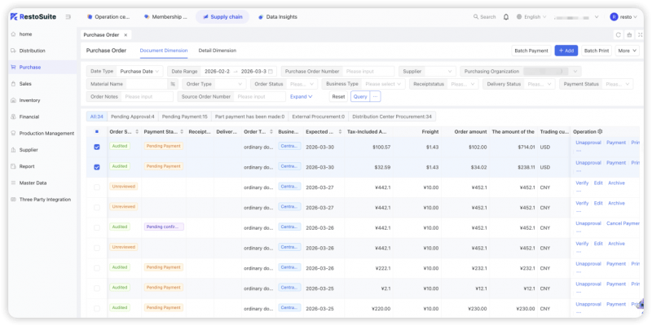Click Verify on the first Unreviewed order
Screen dimensions: 652x326
tap(582, 183)
